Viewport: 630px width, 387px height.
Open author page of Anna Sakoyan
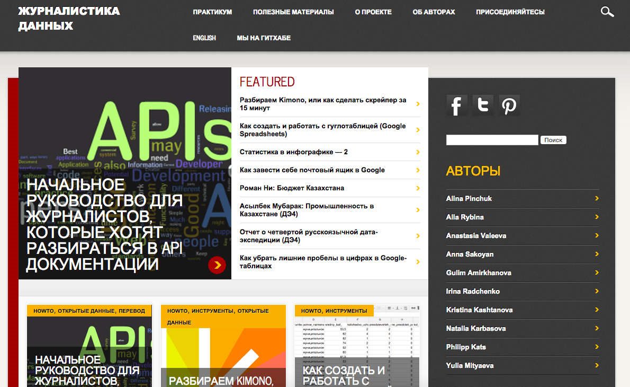470,254
